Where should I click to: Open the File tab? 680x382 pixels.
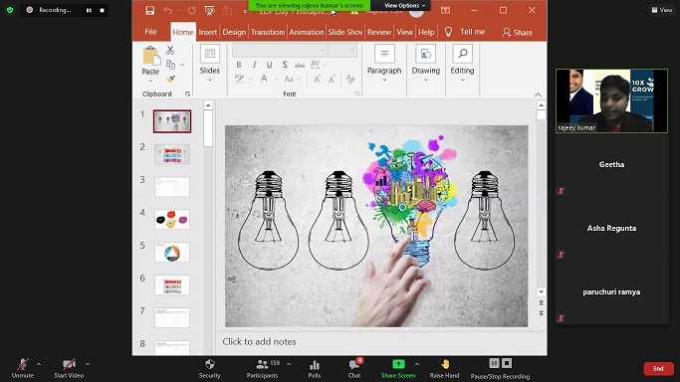click(x=150, y=32)
